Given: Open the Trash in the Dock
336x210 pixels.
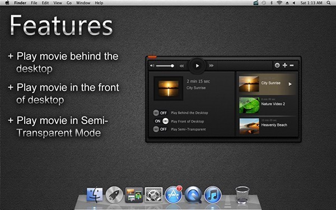Looking at the screenshot, I should pos(242,194).
